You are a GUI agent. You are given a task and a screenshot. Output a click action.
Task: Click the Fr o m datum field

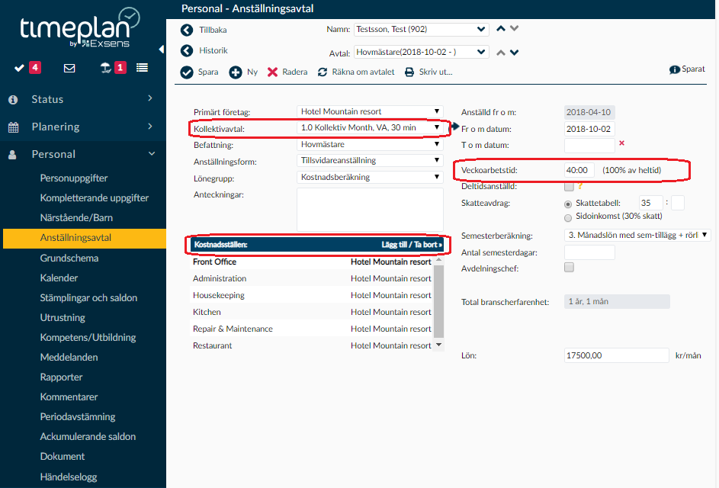click(x=589, y=129)
